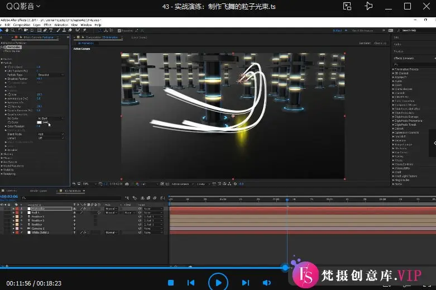Switch to Render Queue tab

click(39, 191)
